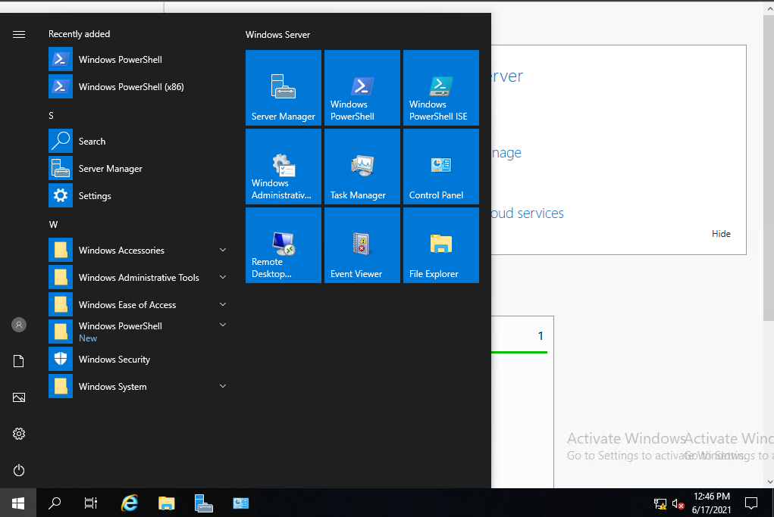Open the File Explorer tile
Image resolution: width=774 pixels, height=517 pixels.
coord(441,245)
